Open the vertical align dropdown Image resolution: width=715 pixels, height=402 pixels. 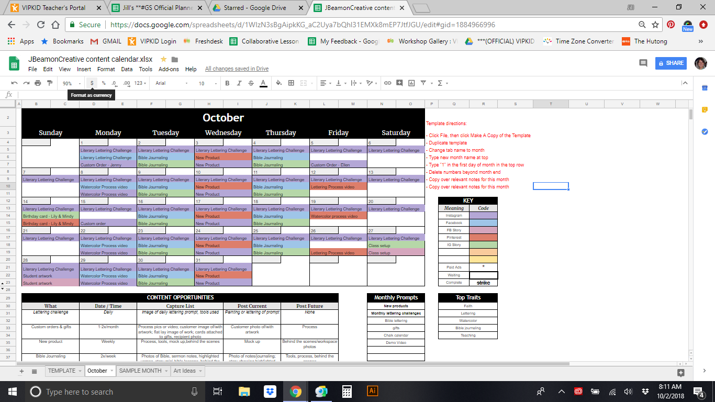click(340, 83)
